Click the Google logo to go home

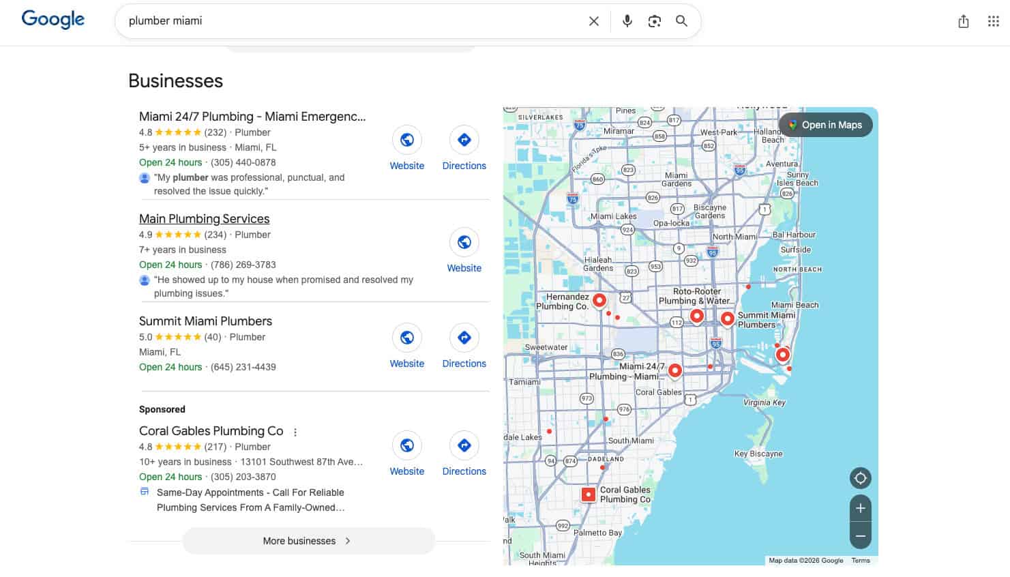click(53, 19)
